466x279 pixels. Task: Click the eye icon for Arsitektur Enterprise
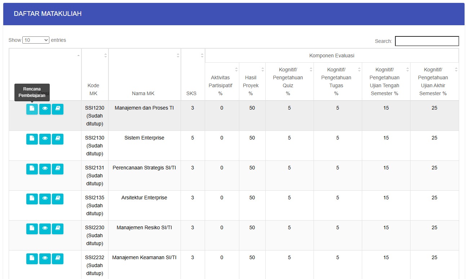[x=45, y=199]
